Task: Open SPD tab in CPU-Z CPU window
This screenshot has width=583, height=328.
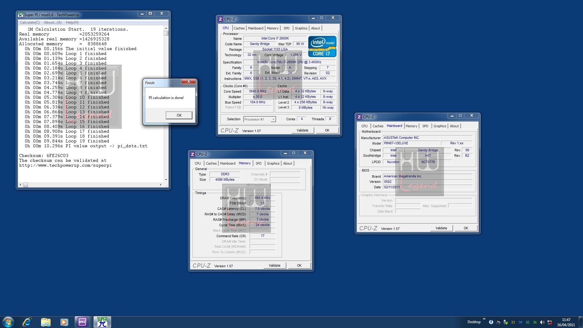Action: tap(287, 28)
